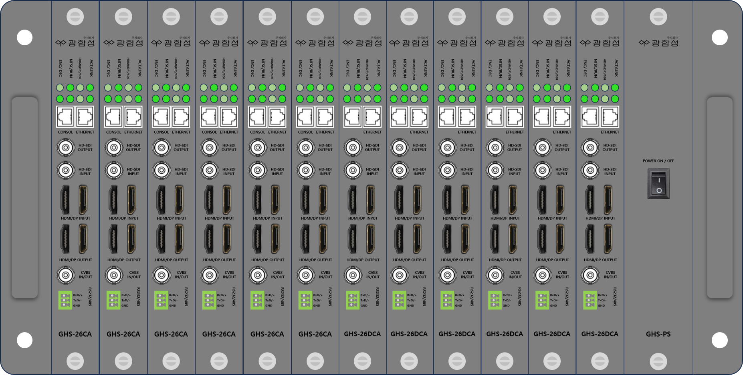Click CVBS IN/OUT connector on second GHS-26CA card
This screenshot has height=375, width=743.
[x=114, y=275]
